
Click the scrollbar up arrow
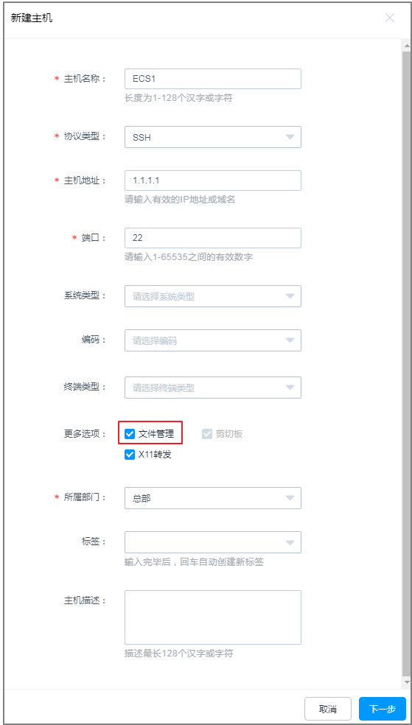point(407,46)
